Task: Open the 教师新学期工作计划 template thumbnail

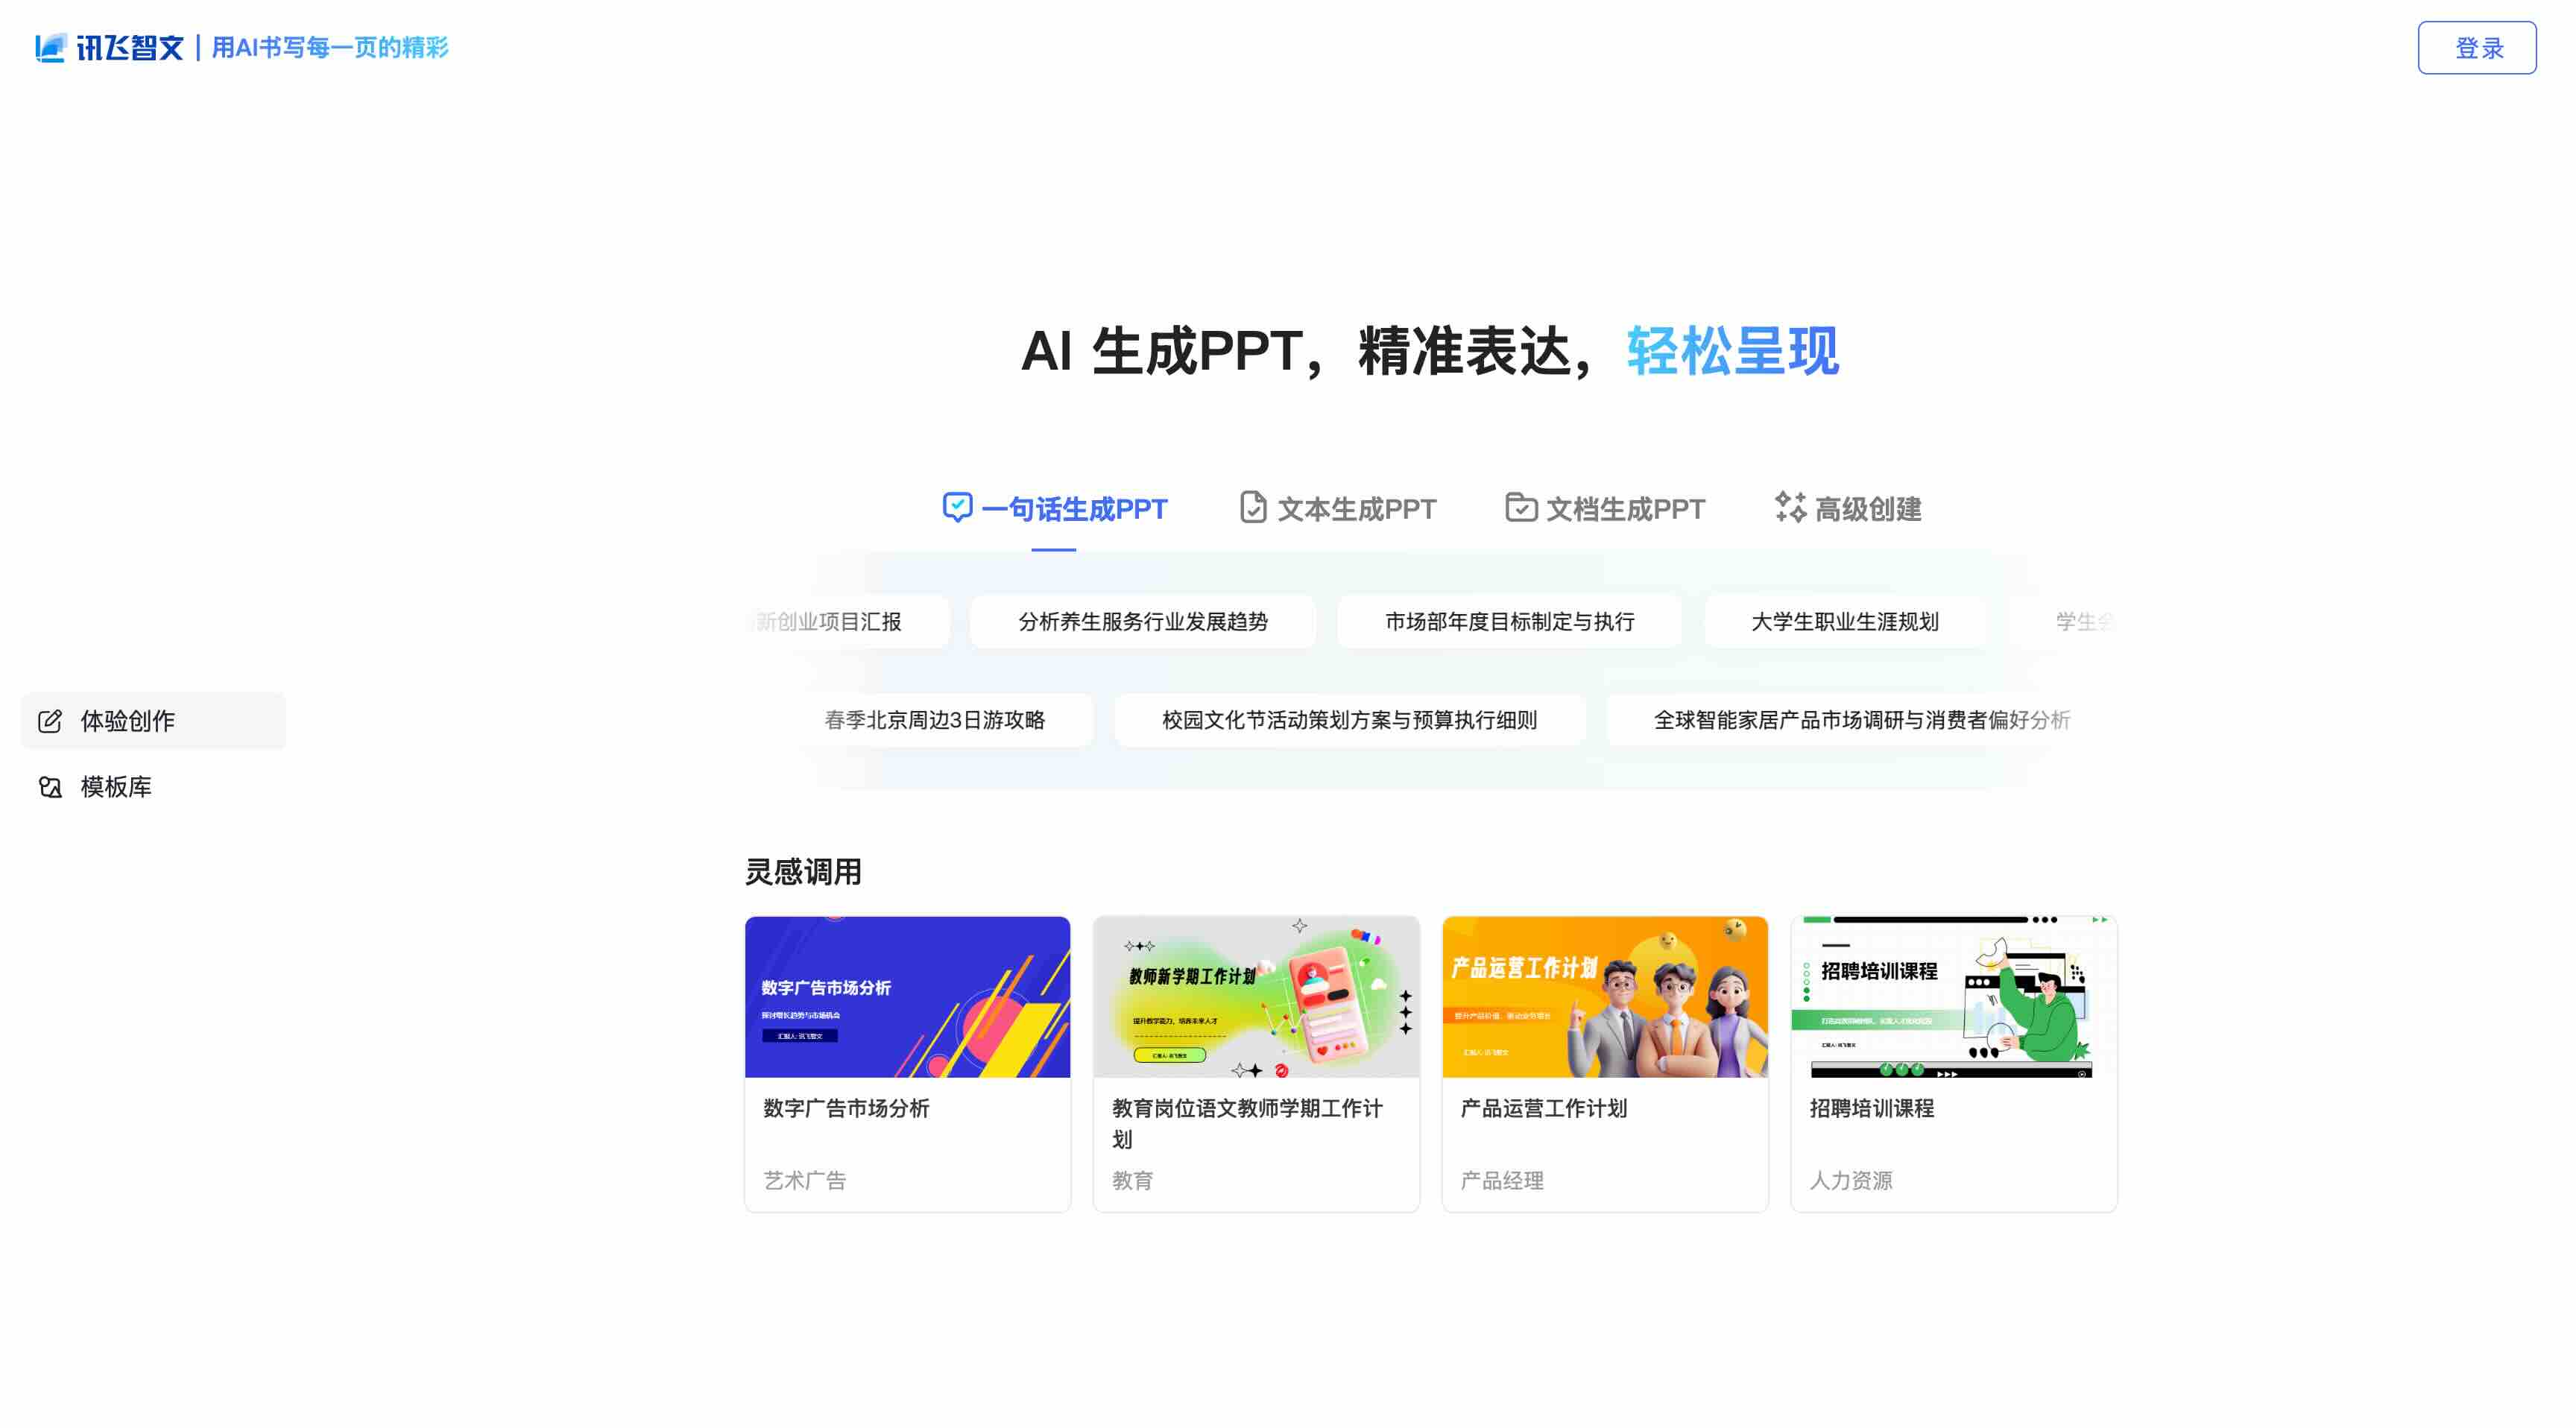Action: (1257, 997)
